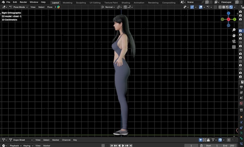Viewport: 244px width, 147px height.
Task: Open the Collection properties box tab
Action: (241, 110)
